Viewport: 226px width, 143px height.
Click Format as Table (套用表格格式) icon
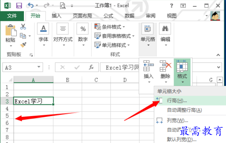(98, 36)
